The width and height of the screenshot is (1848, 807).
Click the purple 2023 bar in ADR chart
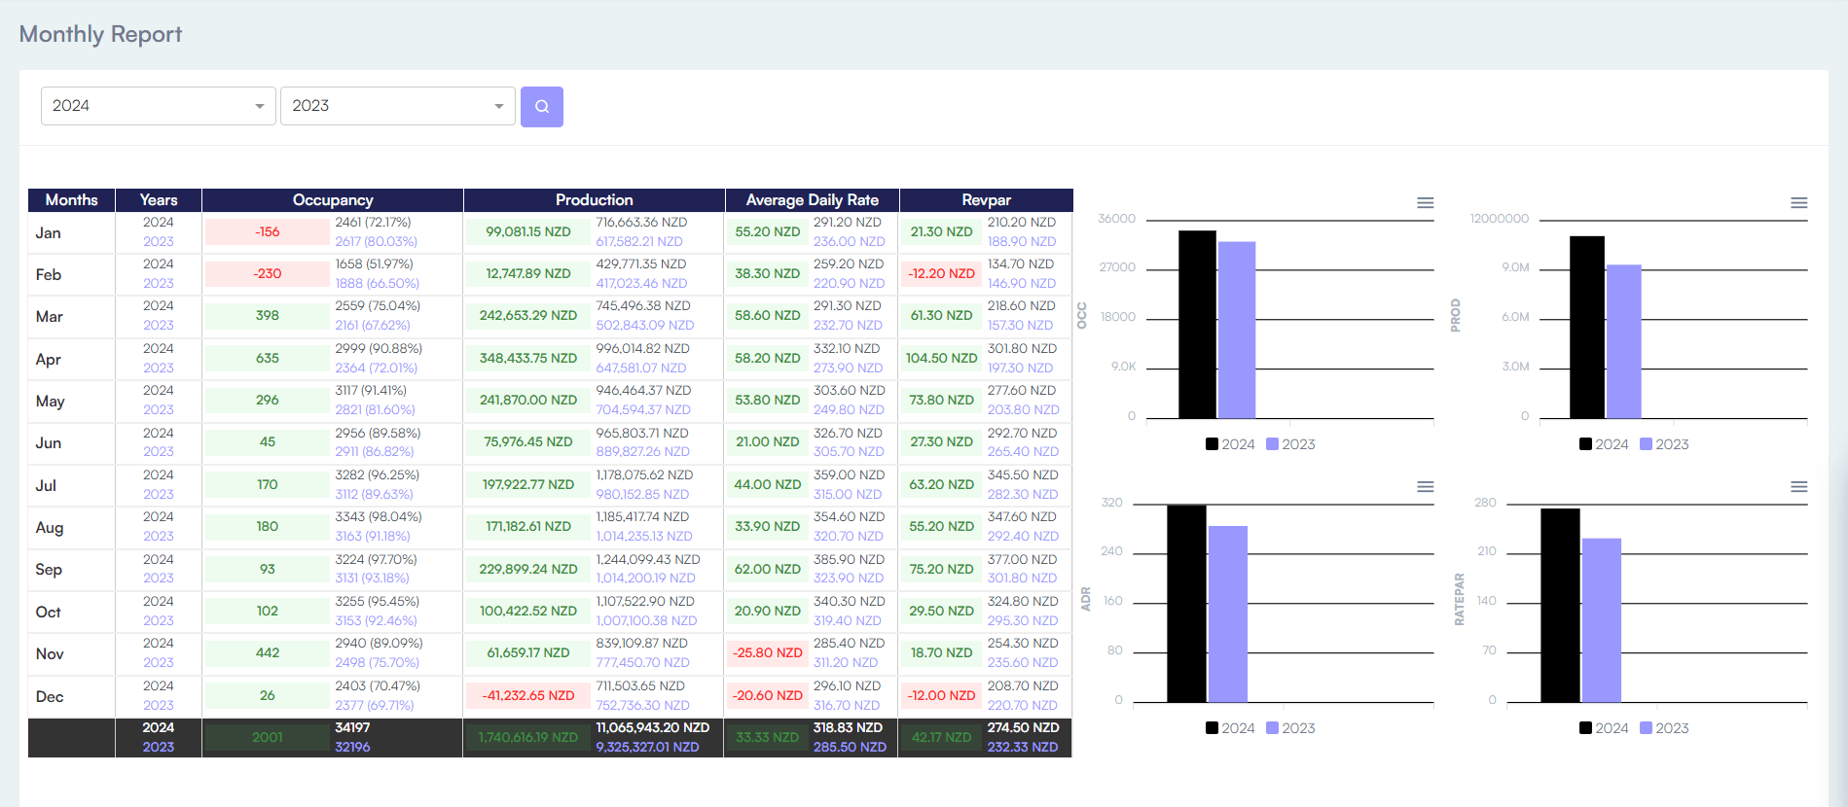pos(1227,613)
